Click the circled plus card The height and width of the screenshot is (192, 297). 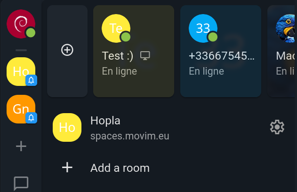pos(67,50)
